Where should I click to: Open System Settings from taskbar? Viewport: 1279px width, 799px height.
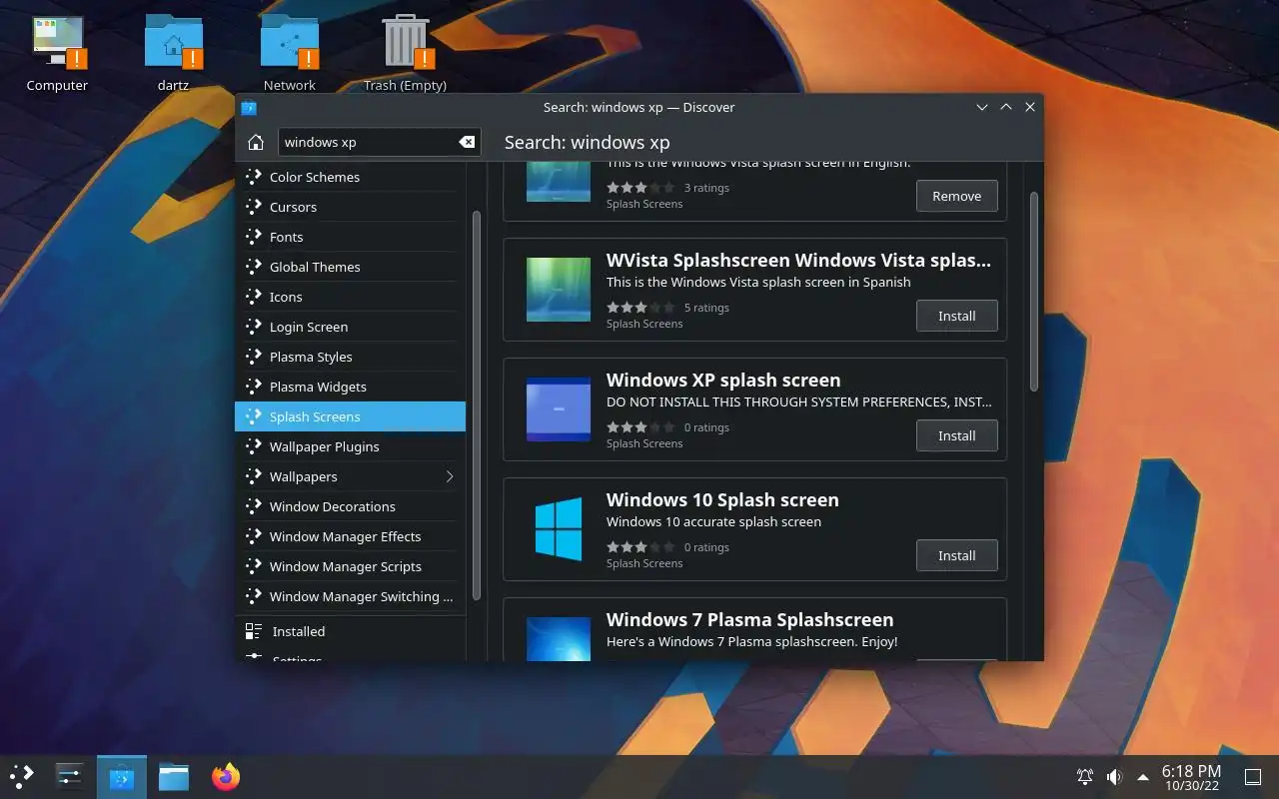tap(70, 776)
